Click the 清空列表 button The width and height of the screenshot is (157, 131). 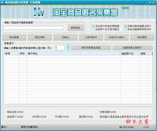coord(40,37)
